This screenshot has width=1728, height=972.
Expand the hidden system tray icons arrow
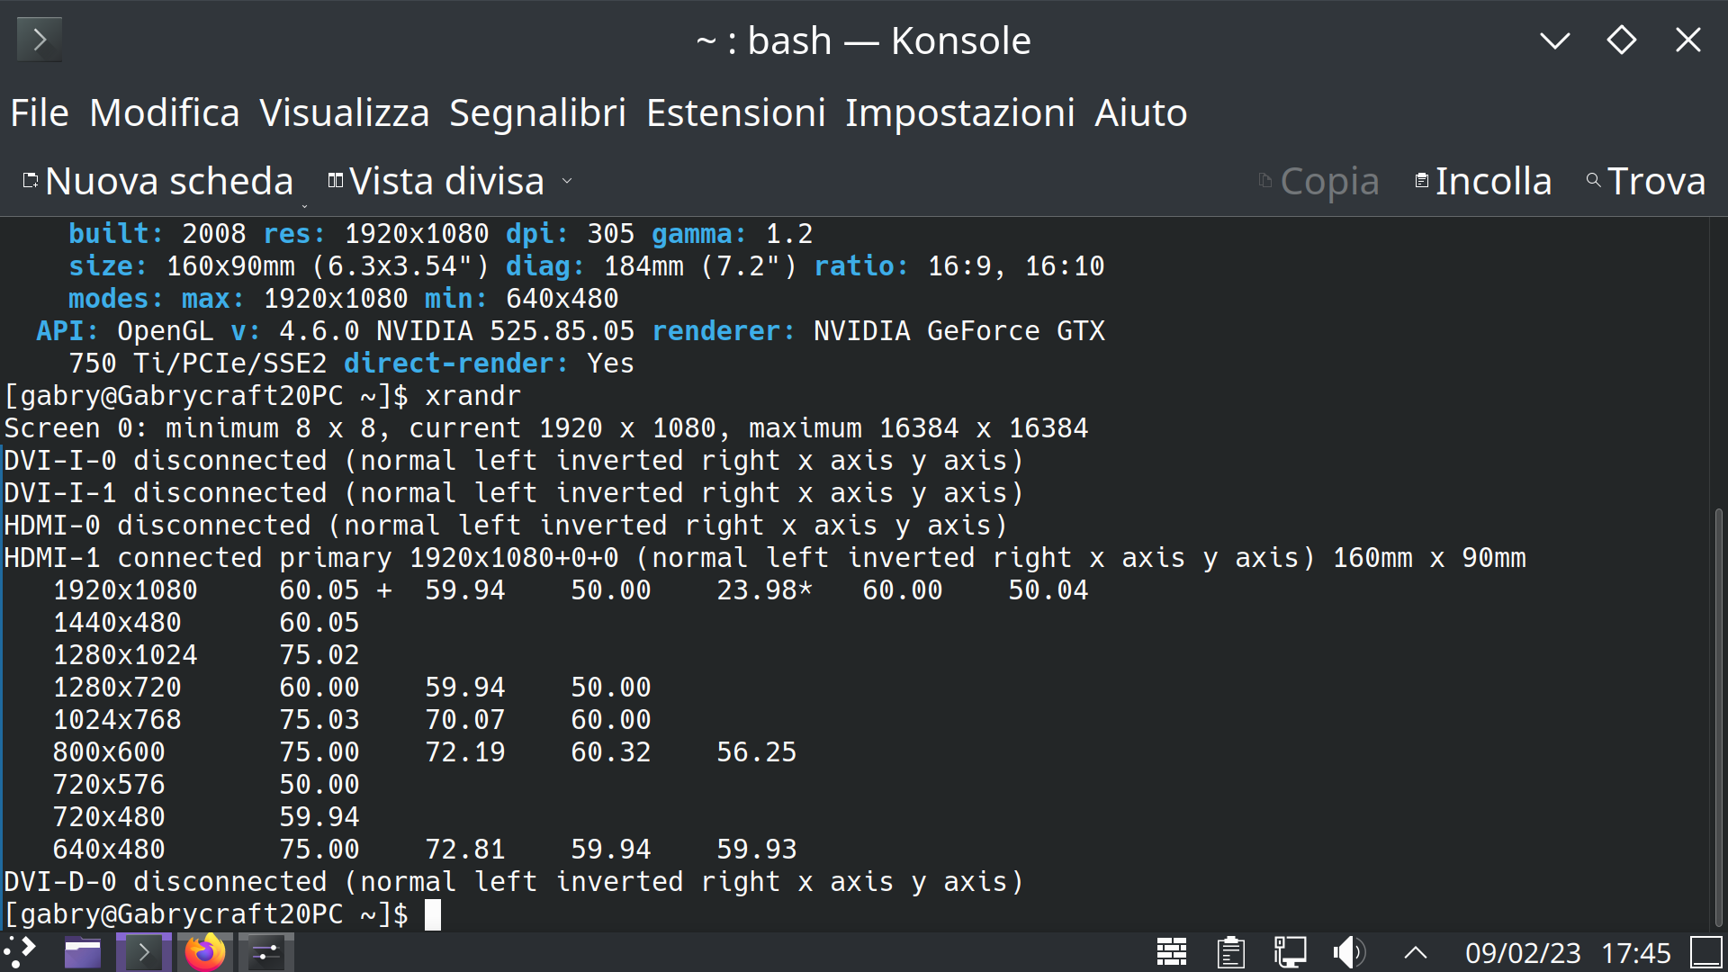coord(1416,952)
